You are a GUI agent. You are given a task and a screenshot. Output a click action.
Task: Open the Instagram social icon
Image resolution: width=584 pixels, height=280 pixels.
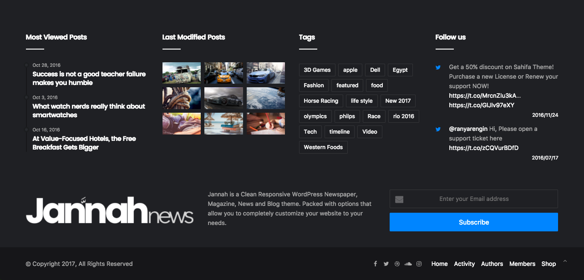coord(419,264)
